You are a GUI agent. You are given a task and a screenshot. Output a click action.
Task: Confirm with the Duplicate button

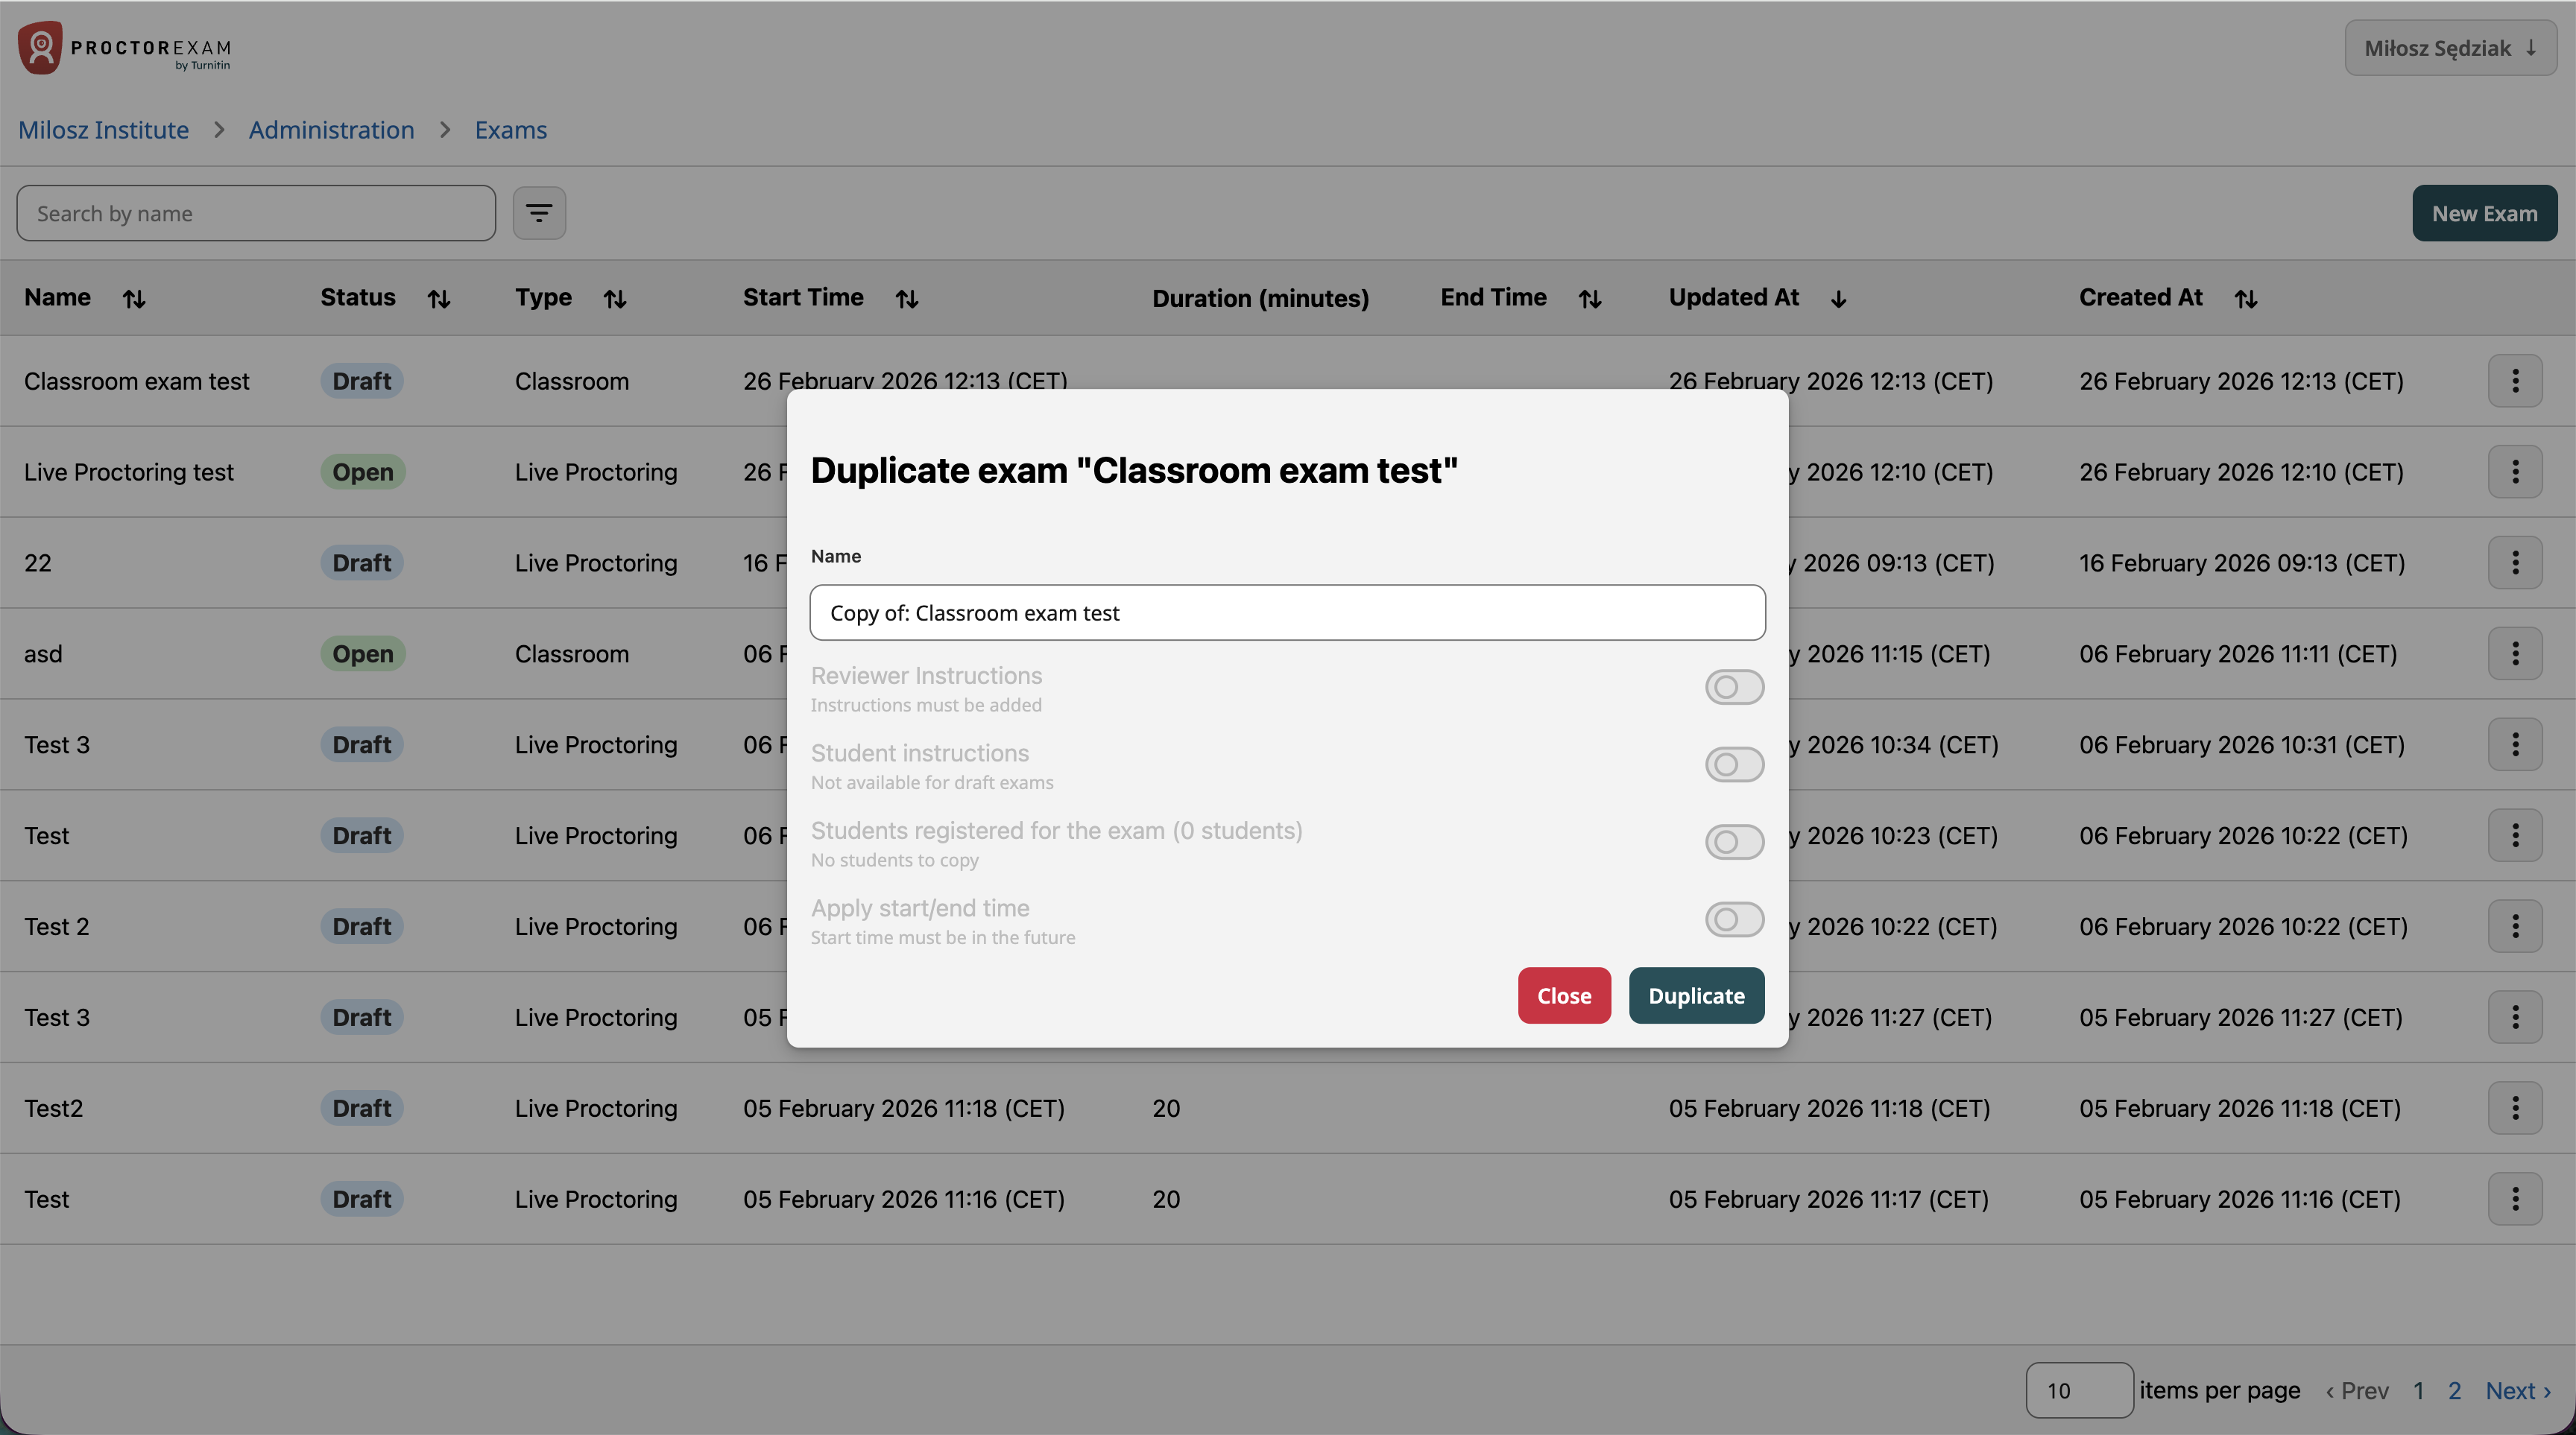tap(1696, 995)
